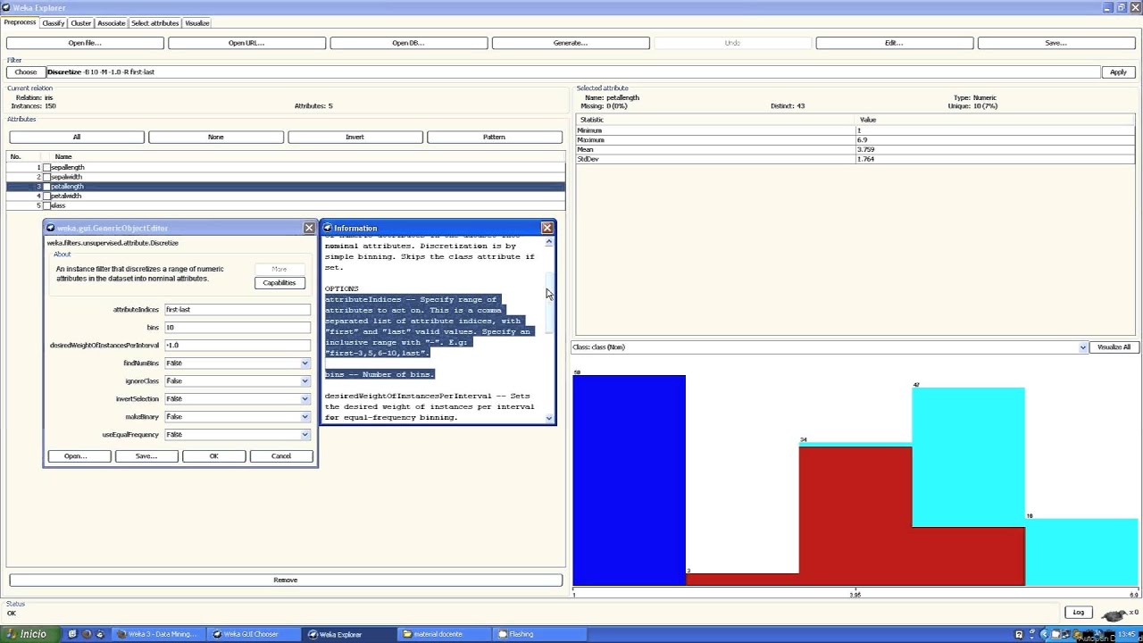The height and width of the screenshot is (643, 1143).
Task: Click the bins input field
Action: point(238,327)
